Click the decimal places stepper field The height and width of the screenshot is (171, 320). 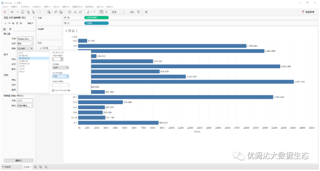pos(56,59)
